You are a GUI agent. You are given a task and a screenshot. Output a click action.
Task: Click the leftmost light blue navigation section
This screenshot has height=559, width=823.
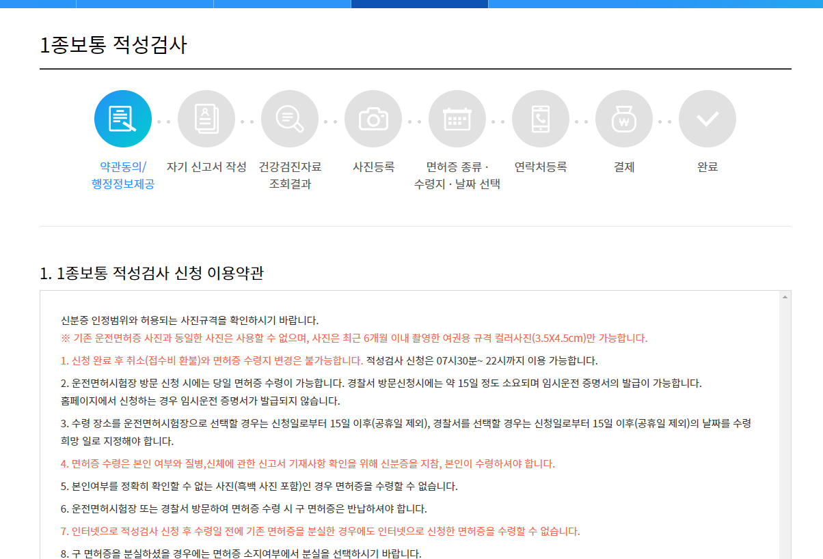click(x=38, y=3)
